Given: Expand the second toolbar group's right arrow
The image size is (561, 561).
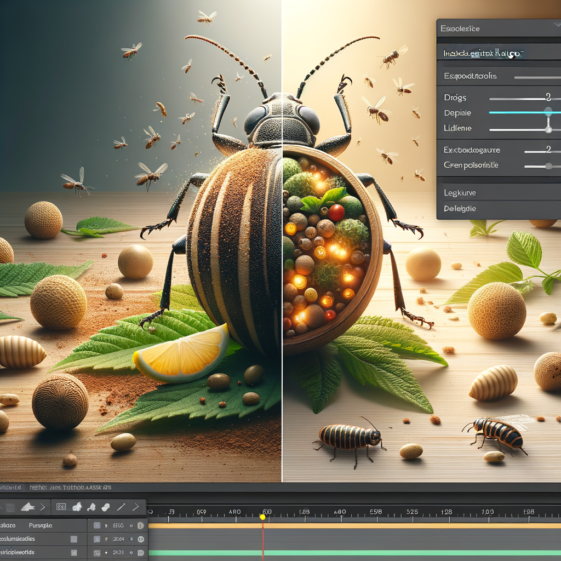Looking at the screenshot, I should (136, 507).
